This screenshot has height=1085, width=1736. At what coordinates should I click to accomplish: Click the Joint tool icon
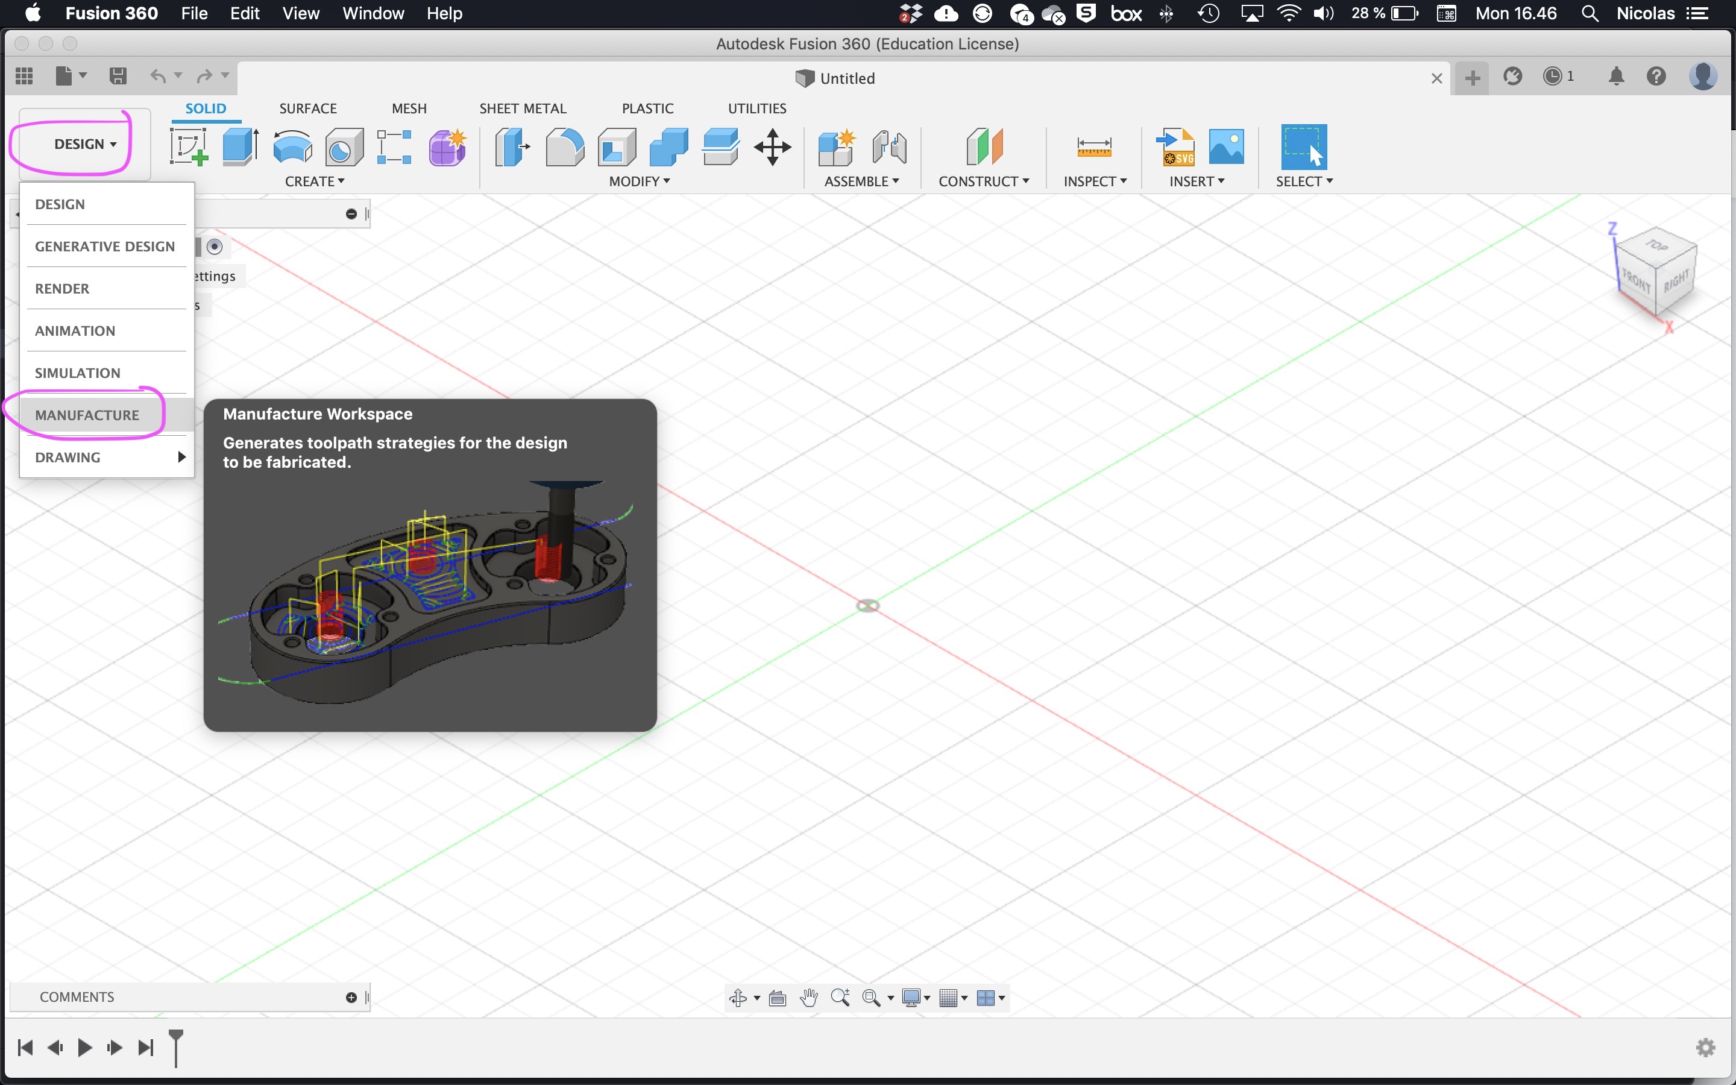[890, 147]
